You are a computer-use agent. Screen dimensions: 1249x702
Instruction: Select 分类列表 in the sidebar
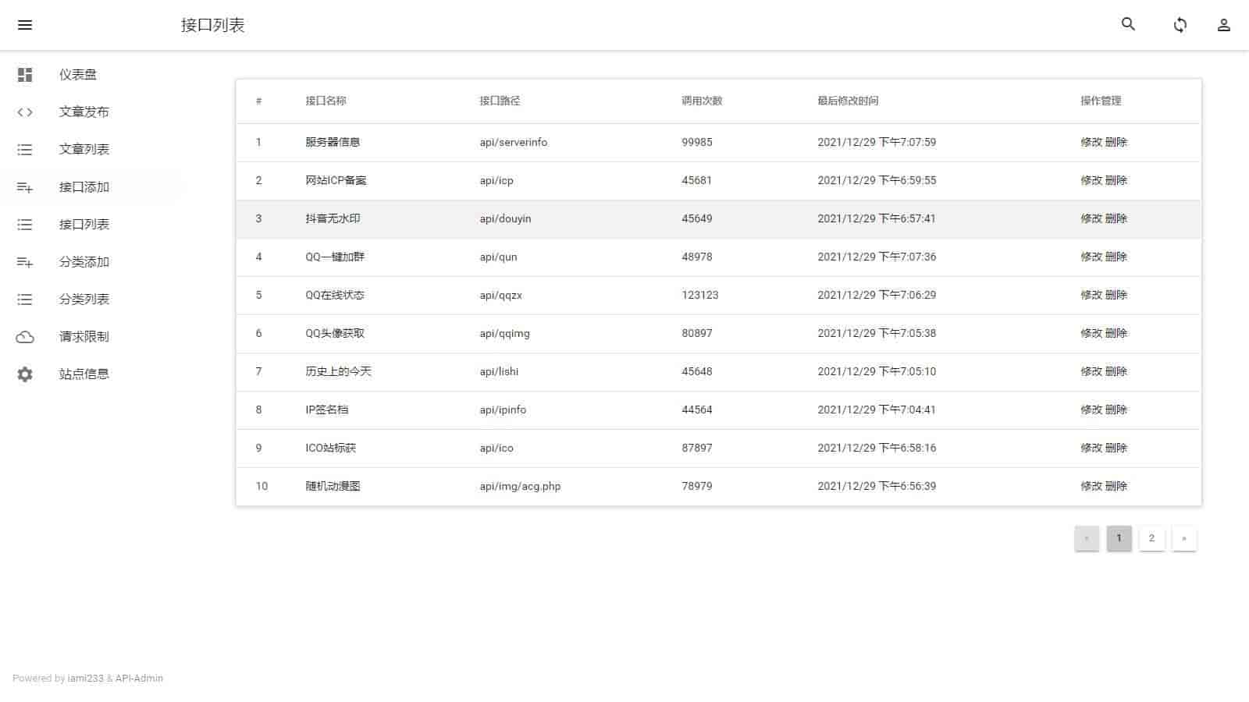84,300
